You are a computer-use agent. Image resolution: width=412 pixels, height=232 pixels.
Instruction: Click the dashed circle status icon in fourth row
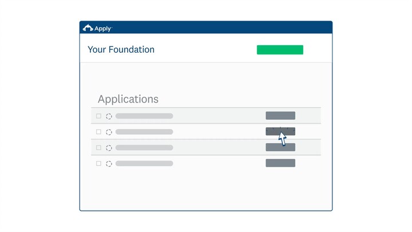109,163
